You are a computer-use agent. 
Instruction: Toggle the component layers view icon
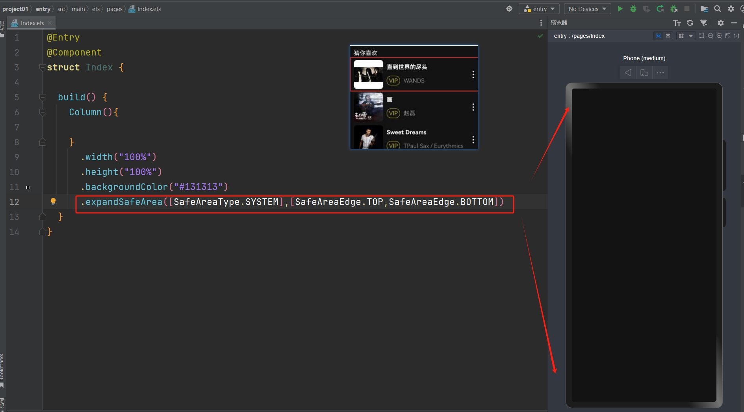pyautogui.click(x=668, y=36)
